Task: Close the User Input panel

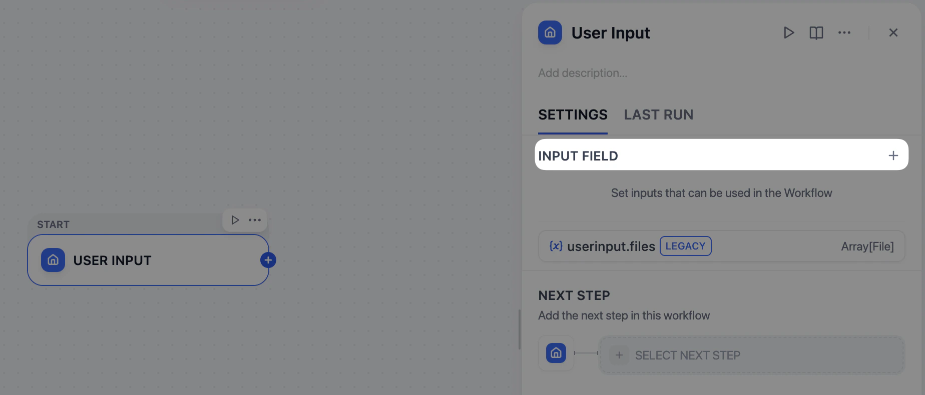Action: 893,32
